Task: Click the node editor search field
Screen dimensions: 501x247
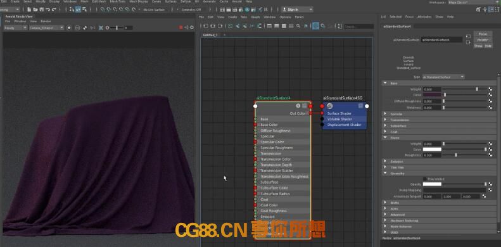Action: 358,27
